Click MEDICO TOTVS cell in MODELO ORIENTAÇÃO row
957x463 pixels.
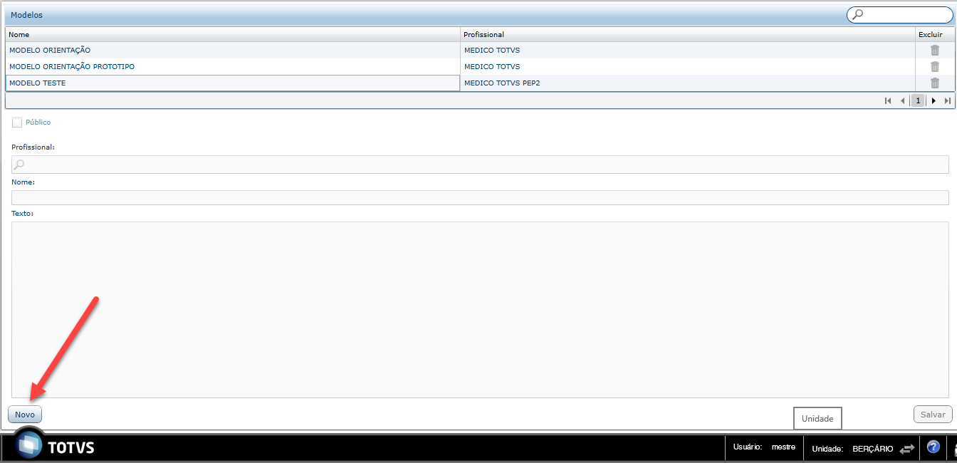click(688, 51)
